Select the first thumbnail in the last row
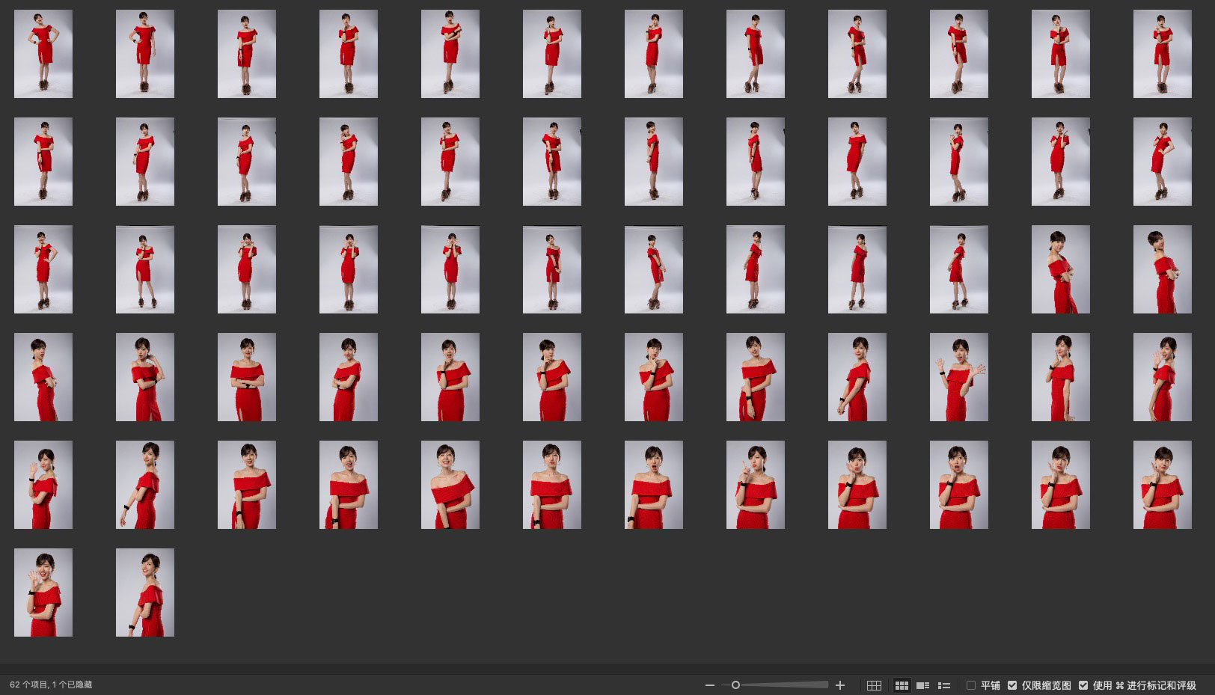Image resolution: width=1215 pixels, height=695 pixels. [43, 593]
